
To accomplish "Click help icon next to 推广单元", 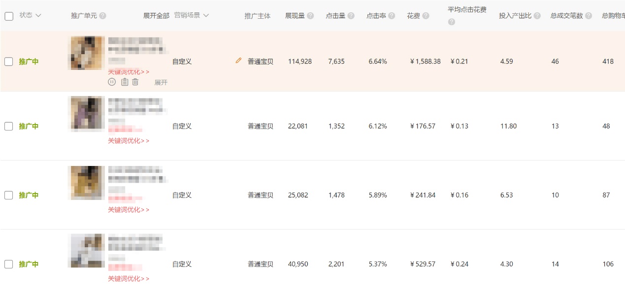I will click(x=102, y=16).
